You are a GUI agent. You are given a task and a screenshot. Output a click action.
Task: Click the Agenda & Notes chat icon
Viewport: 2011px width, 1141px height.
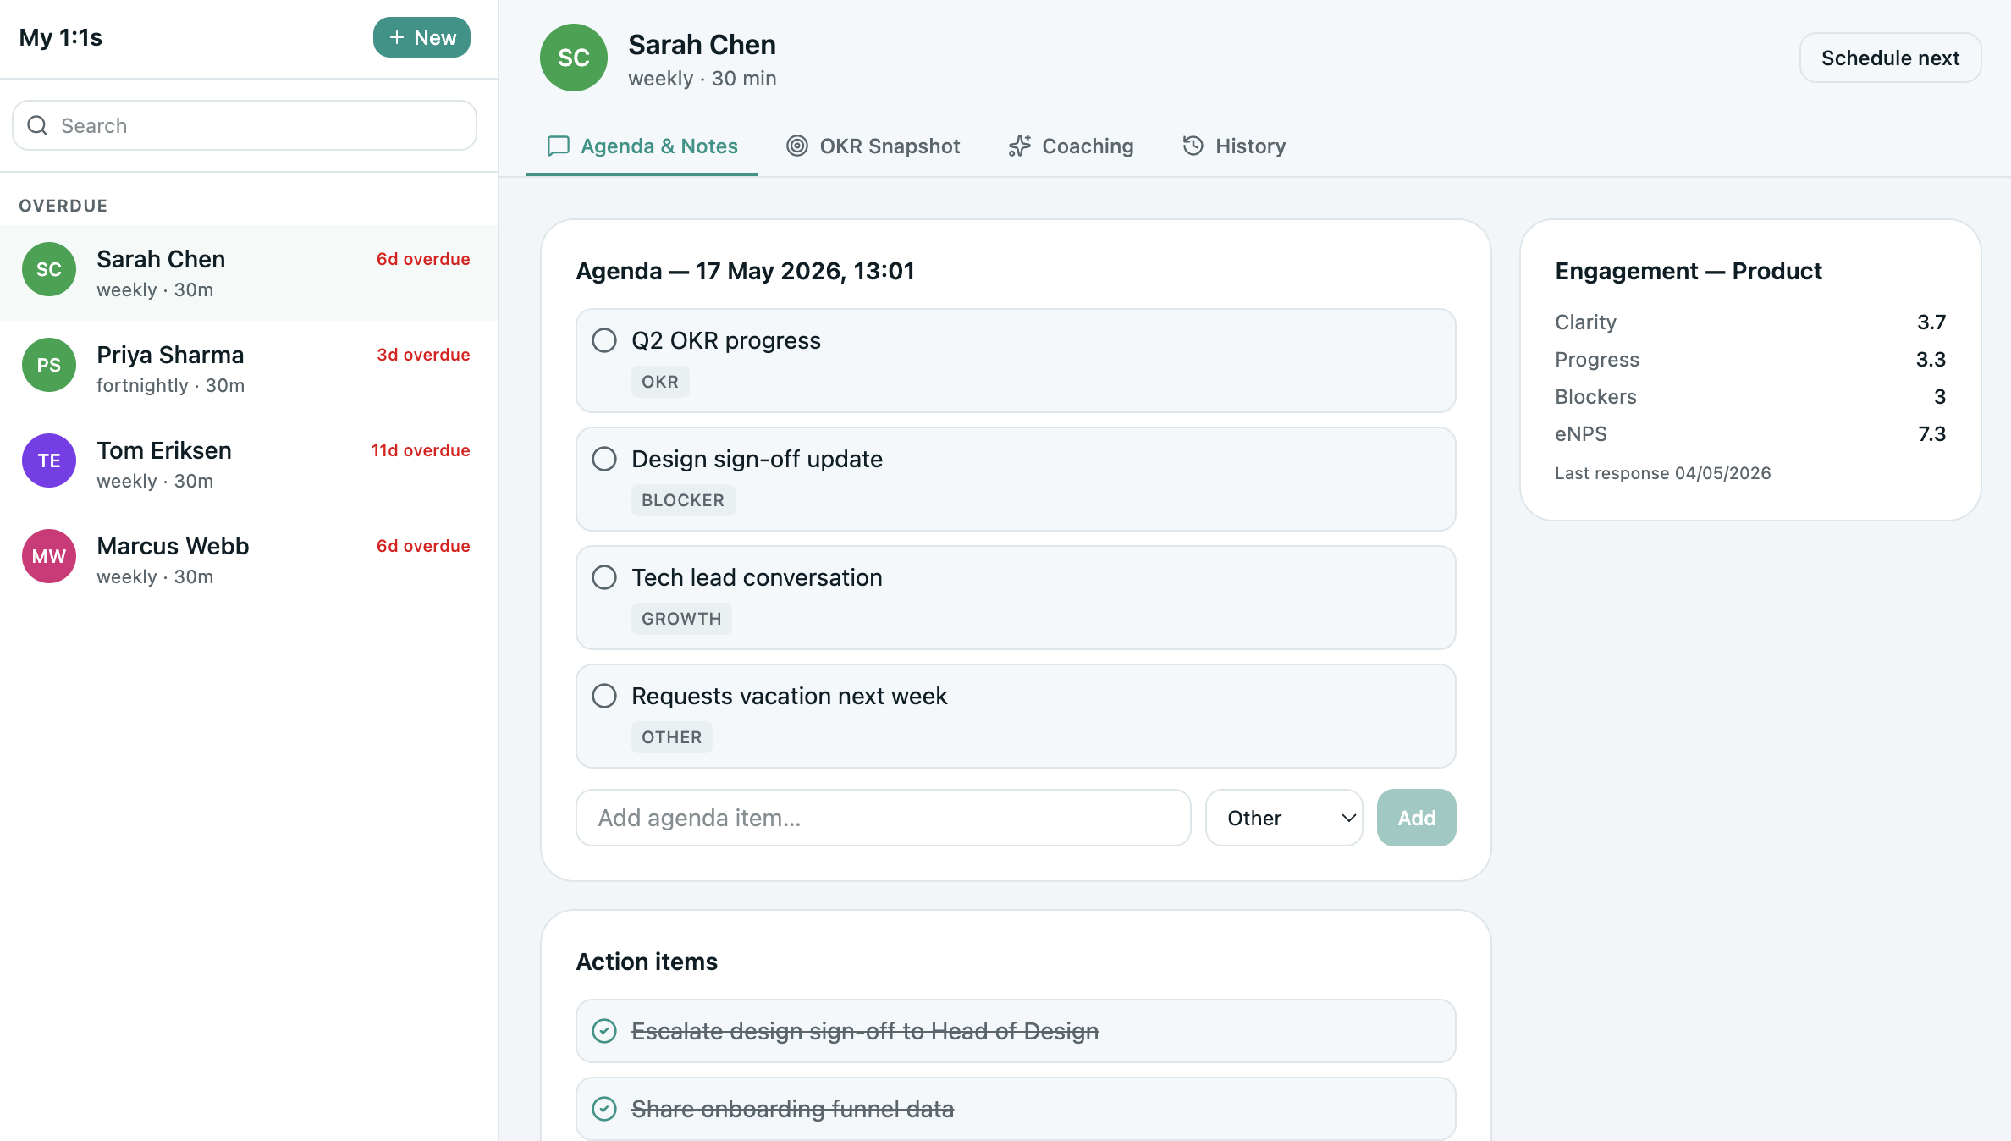point(559,146)
